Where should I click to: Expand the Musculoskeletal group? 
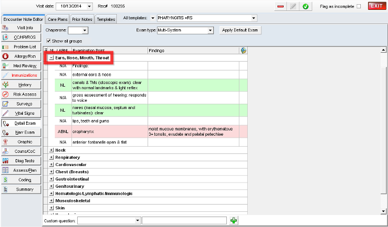(51, 201)
